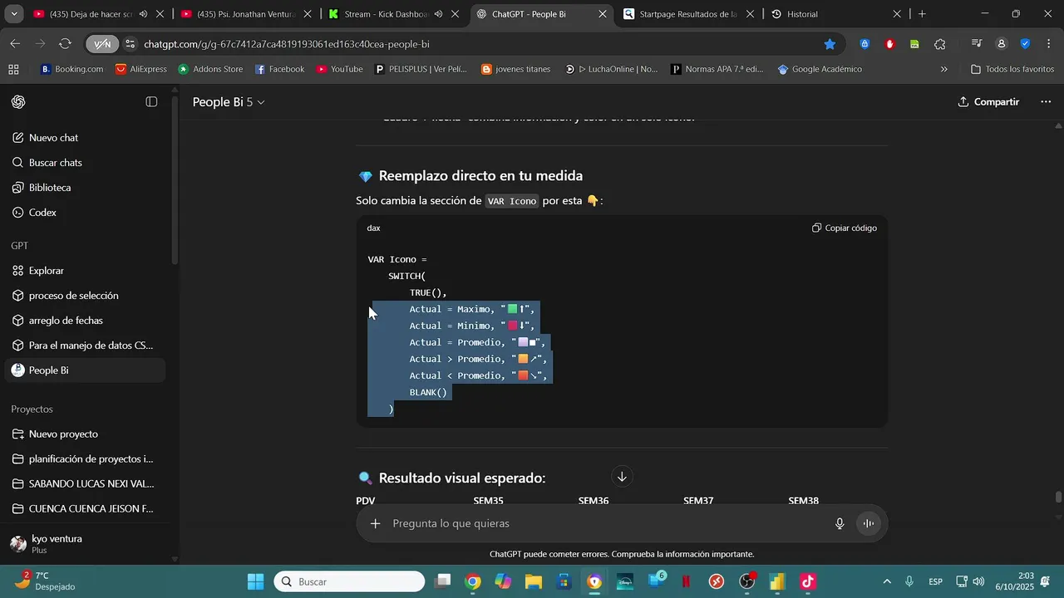Open Buscar chats search
The height and width of the screenshot is (598, 1064).
tap(55, 163)
